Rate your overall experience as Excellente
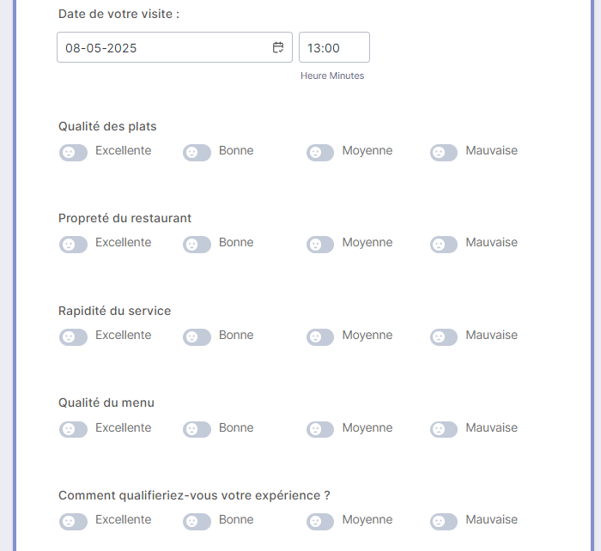The height and width of the screenshot is (551, 601). coord(74,521)
